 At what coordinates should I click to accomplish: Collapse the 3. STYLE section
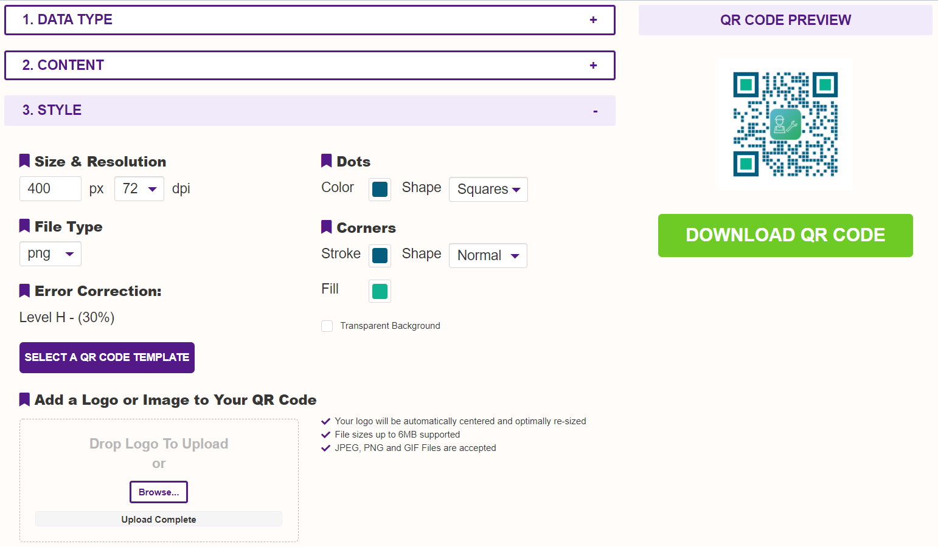(310, 111)
